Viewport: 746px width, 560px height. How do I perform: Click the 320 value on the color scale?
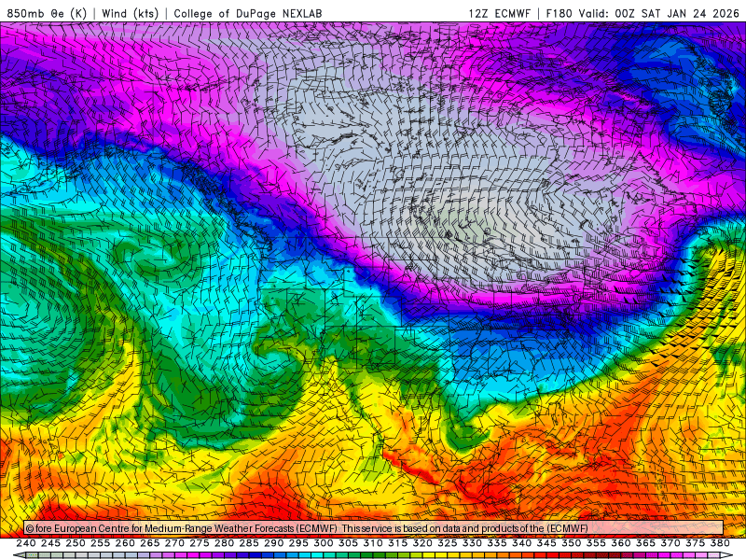coord(422,543)
